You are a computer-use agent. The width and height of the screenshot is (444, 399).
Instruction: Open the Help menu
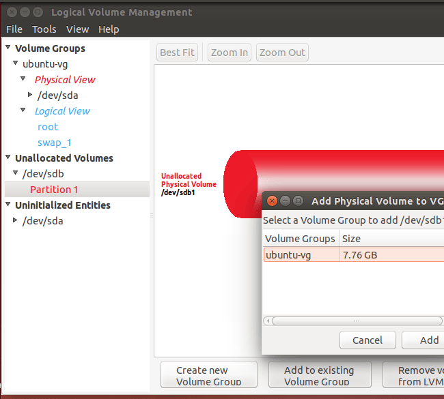[109, 29]
